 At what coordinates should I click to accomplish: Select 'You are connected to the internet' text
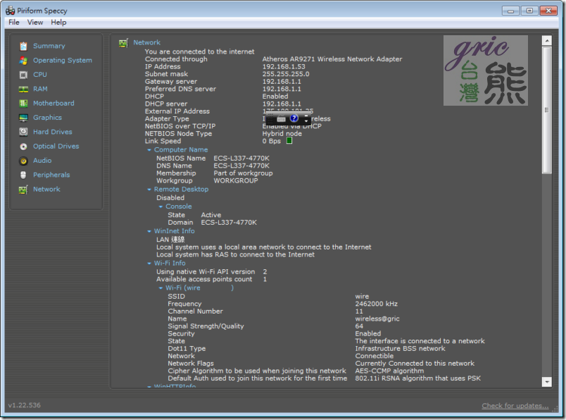tap(200, 51)
